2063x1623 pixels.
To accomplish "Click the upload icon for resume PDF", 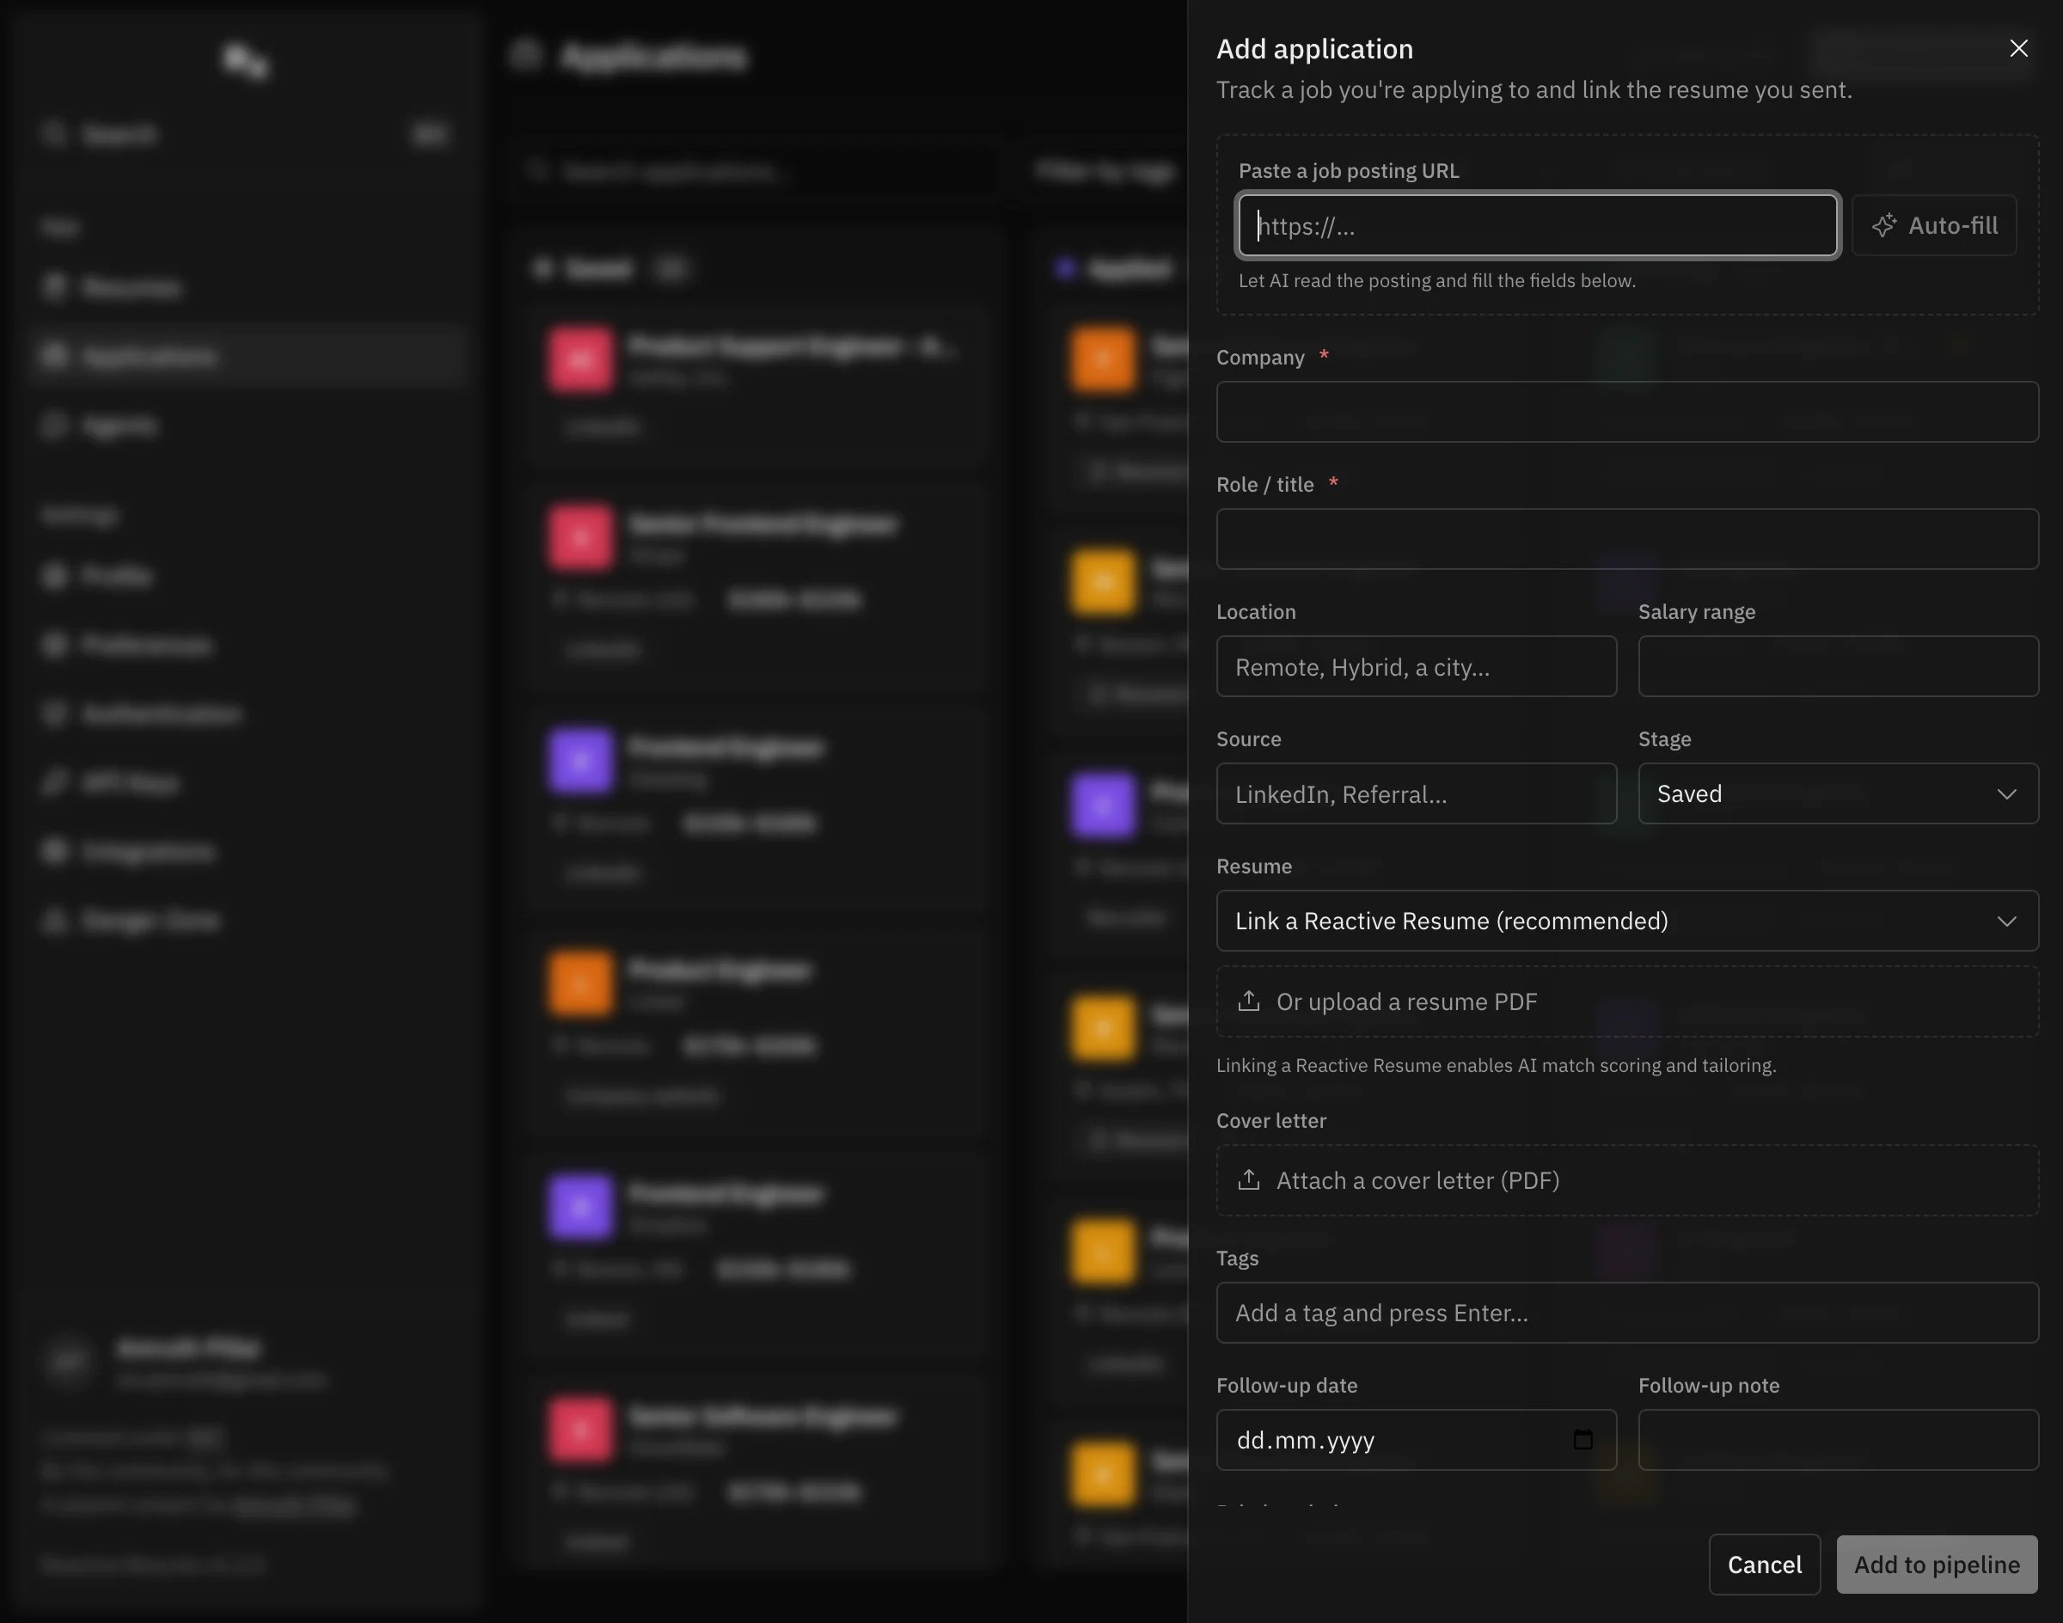I will click(1249, 1001).
